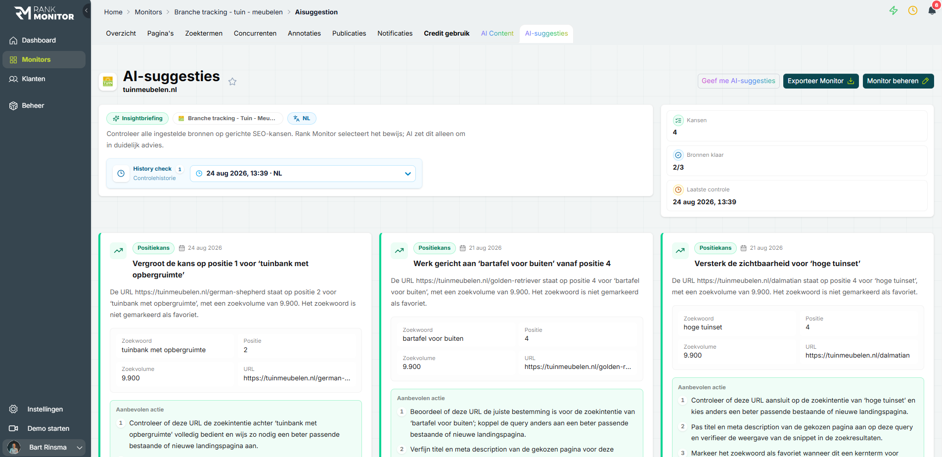Switch to the Notificaties tab
Image resolution: width=942 pixels, height=457 pixels.
(395, 33)
